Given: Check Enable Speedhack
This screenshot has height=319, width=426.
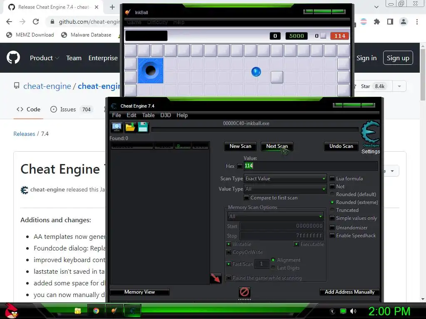Looking at the screenshot, I should pos(332,236).
